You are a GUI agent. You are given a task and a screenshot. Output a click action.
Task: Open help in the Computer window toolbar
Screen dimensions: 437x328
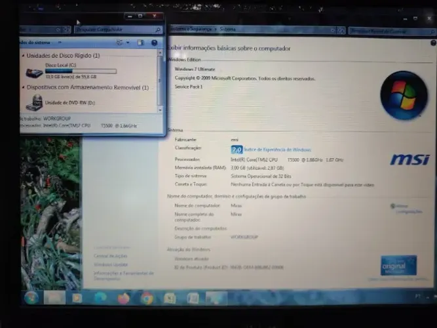(154, 43)
